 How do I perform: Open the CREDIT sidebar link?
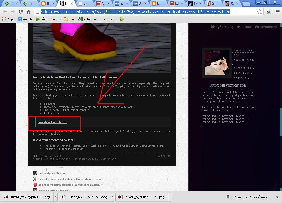coord(240,78)
